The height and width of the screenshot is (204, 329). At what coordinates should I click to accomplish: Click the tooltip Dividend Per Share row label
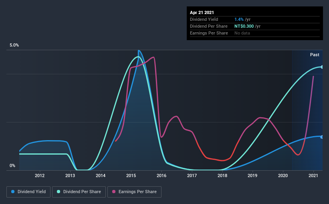(x=208, y=26)
